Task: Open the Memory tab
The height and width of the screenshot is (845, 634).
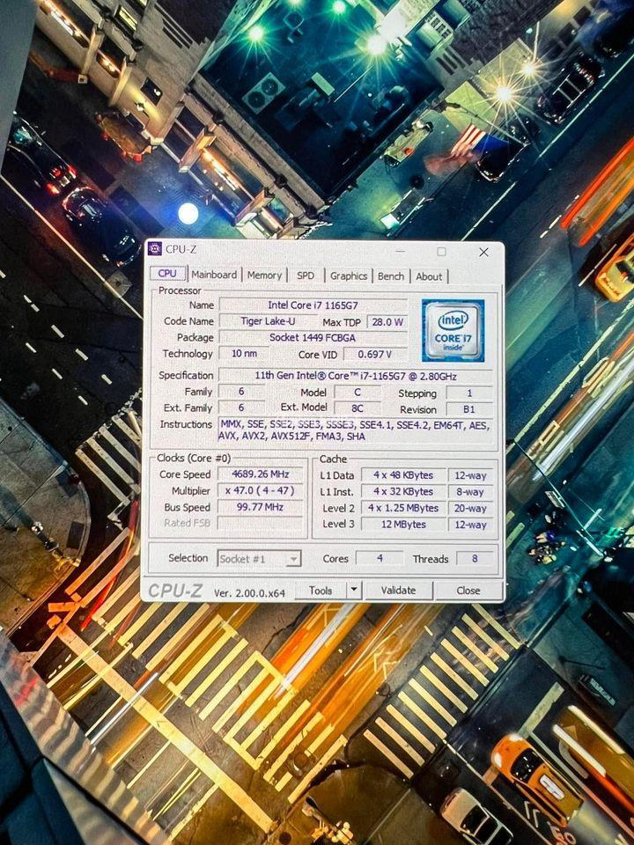Action: point(264,275)
